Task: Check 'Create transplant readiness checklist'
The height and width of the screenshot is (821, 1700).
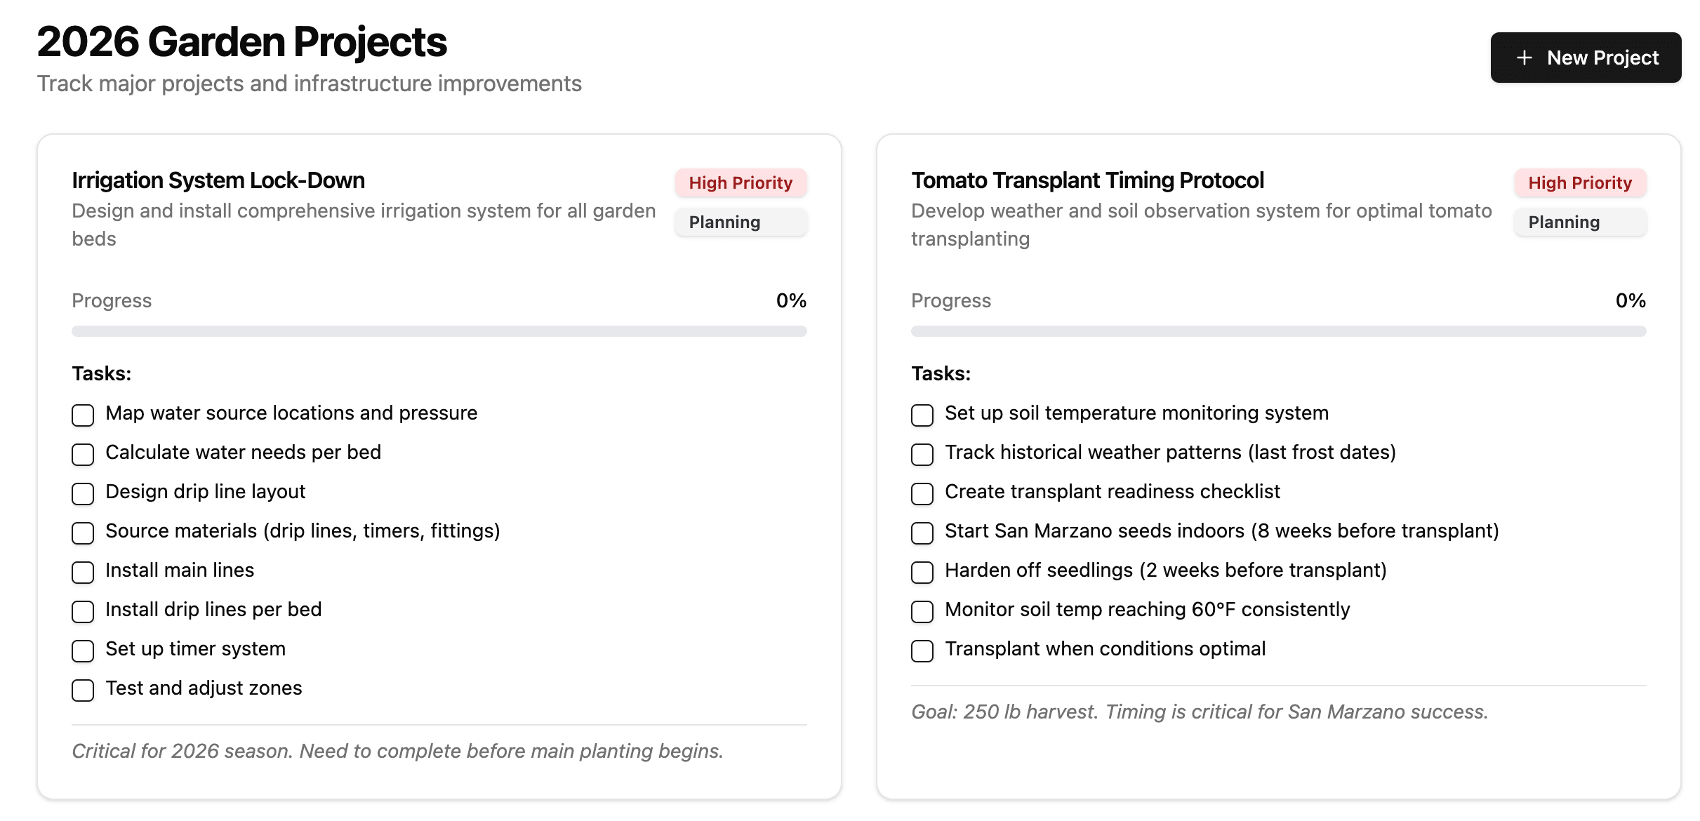Action: tap(922, 493)
